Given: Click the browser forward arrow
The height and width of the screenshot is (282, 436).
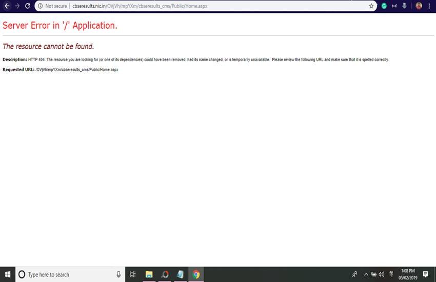Looking at the screenshot, I should 17,6.
